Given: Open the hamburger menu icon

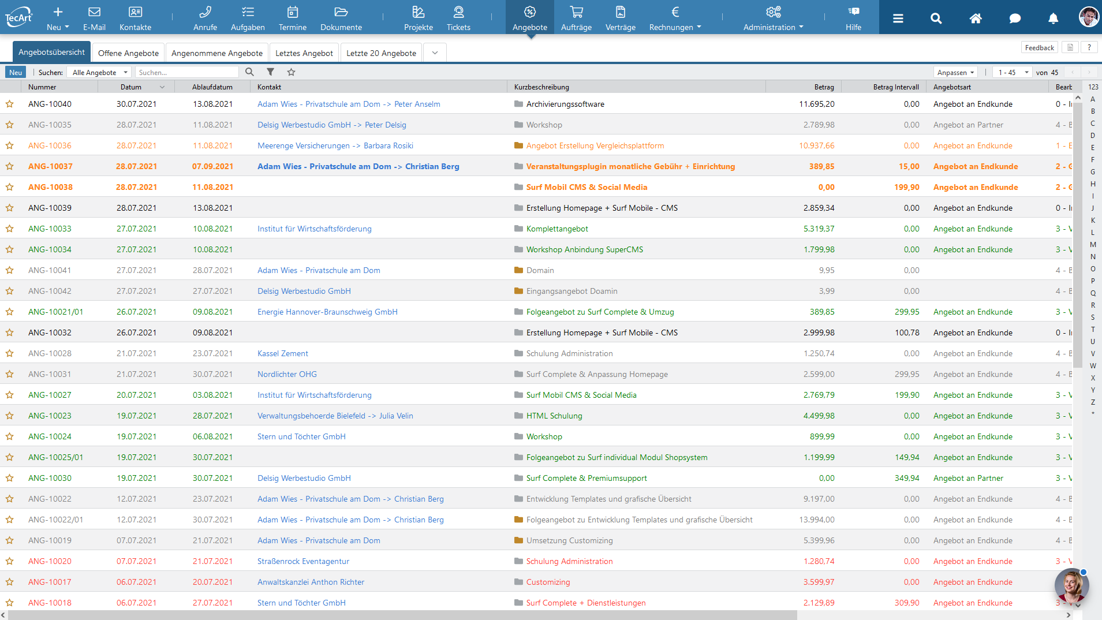Looking at the screenshot, I should [x=898, y=18].
